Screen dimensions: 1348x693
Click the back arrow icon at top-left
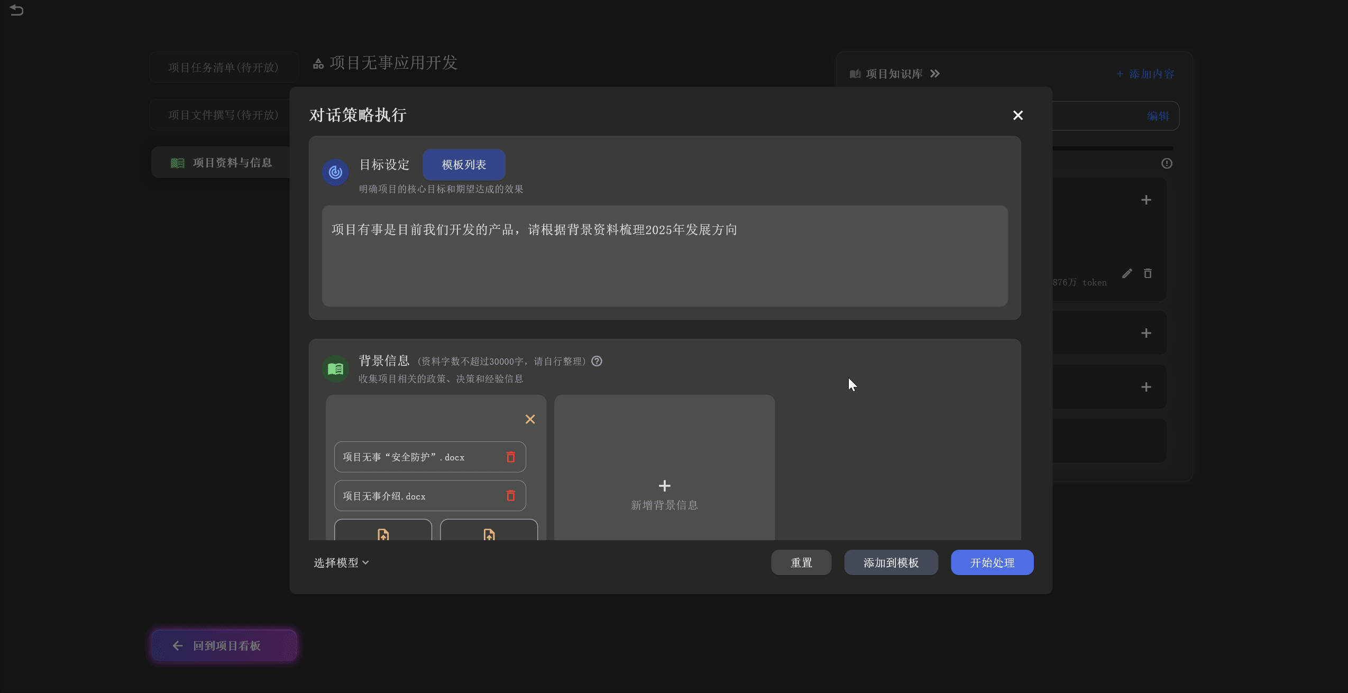16,10
